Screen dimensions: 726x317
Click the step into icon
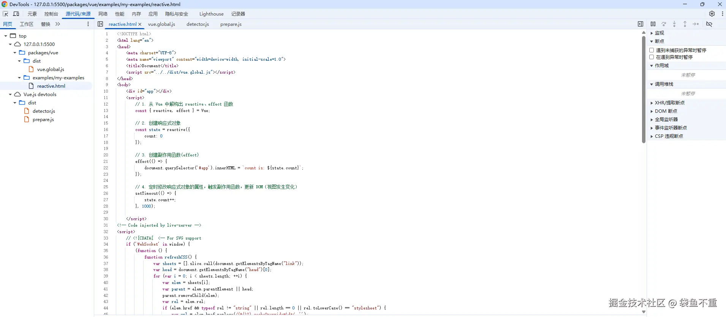pyautogui.click(x=674, y=24)
